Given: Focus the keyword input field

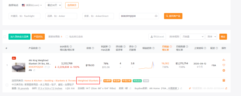Looking at the screenshot, I should tap(24, 16).
